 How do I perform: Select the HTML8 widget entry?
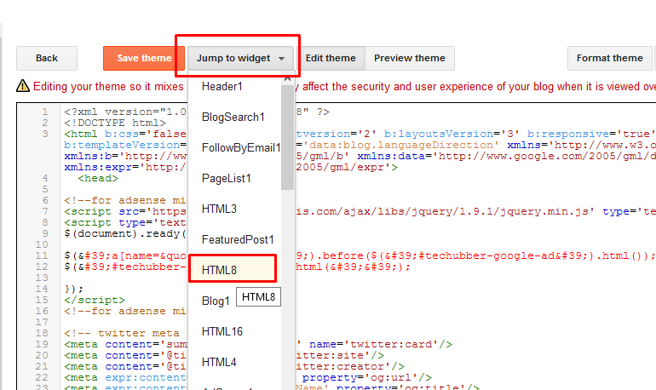233,270
